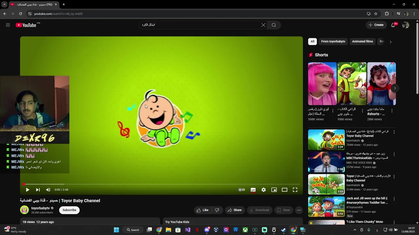Open options for MBC The Voice Kids video
The height and width of the screenshot is (235, 419).
pos(394,154)
